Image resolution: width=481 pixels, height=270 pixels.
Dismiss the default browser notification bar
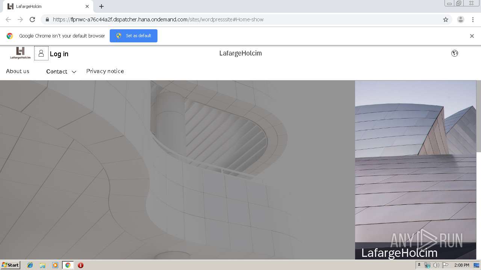click(x=472, y=36)
